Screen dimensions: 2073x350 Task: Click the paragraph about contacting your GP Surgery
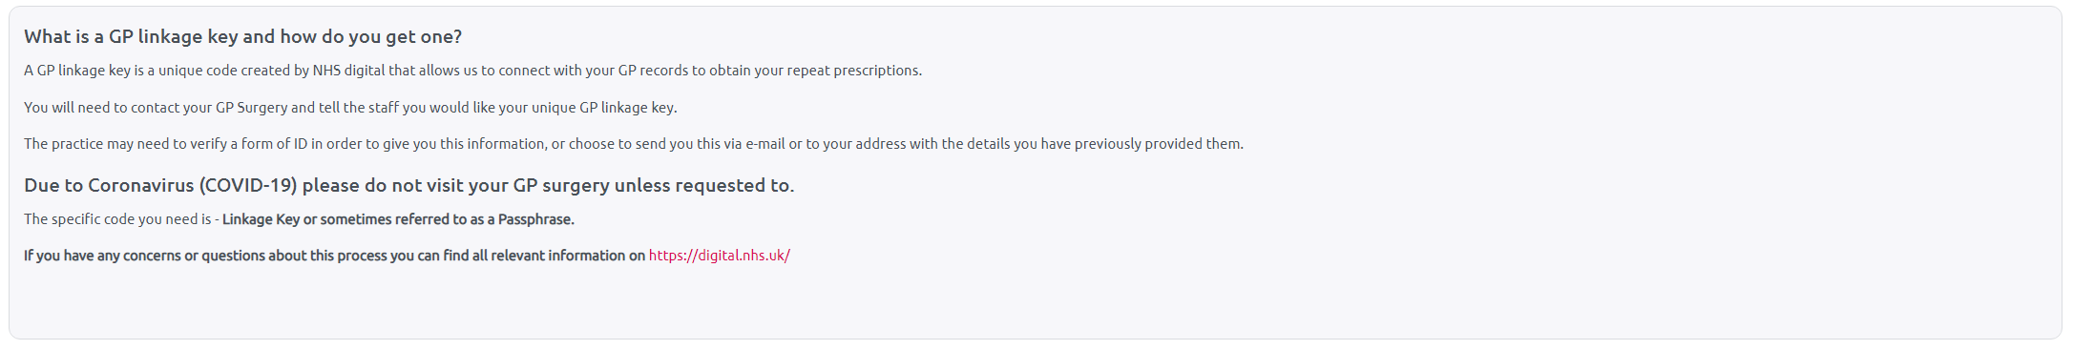[350, 108]
